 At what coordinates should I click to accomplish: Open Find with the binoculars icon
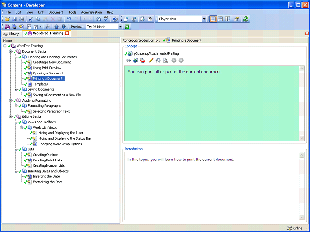[x=98, y=19]
